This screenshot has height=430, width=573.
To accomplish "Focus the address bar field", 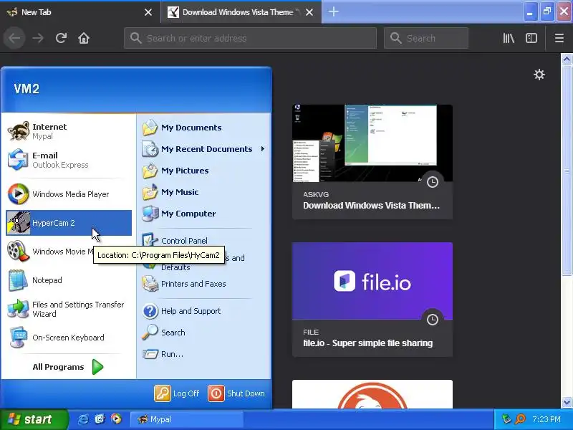I will point(250,38).
